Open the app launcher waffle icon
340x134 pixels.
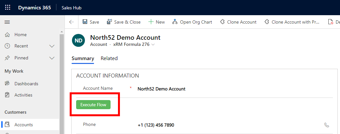coord(7,7)
